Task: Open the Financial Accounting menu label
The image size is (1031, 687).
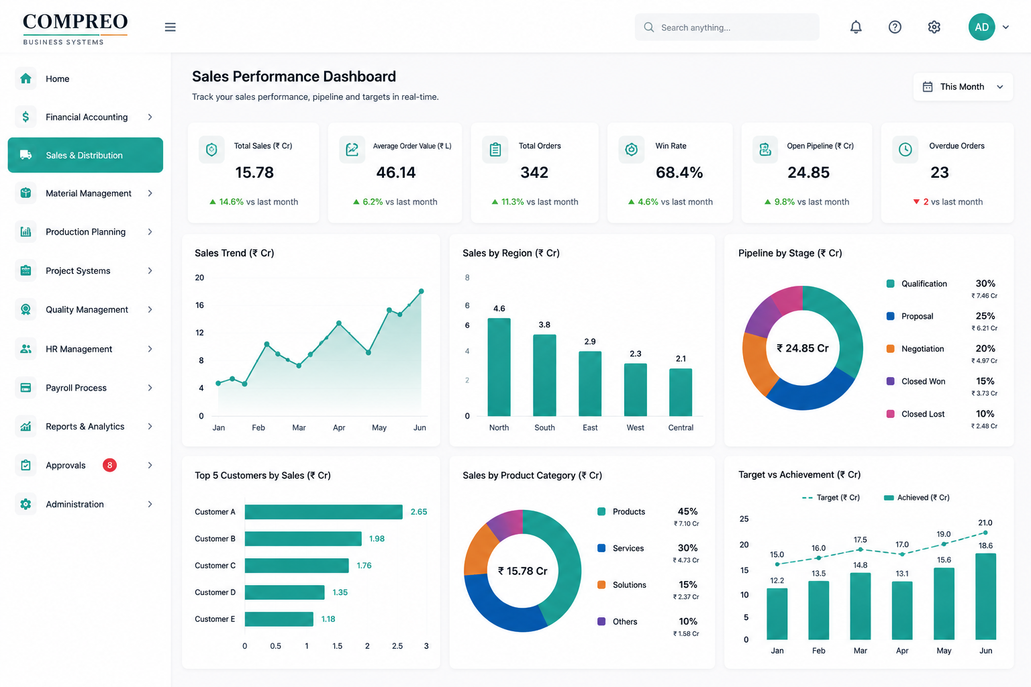Action: pos(87,117)
